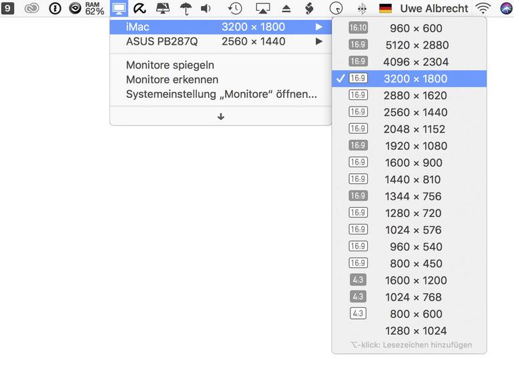
Task: Choose the 1600 × 1200 resolution
Action: [x=409, y=280]
